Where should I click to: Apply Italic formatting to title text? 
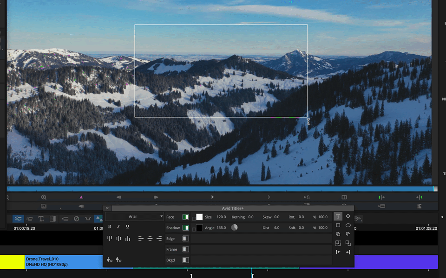tap(118, 227)
